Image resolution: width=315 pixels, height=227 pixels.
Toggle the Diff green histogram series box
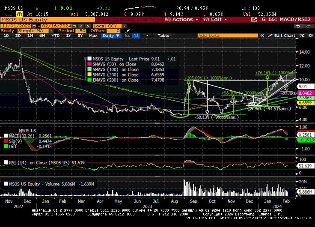[x=6, y=146]
